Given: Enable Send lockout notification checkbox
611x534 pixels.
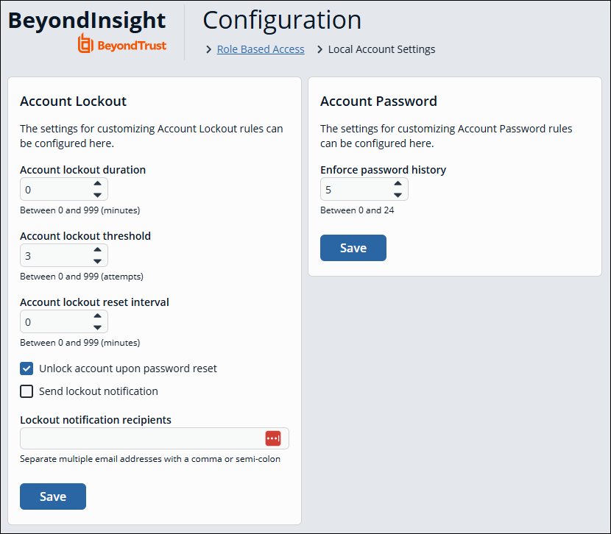Looking at the screenshot, I should [x=27, y=391].
